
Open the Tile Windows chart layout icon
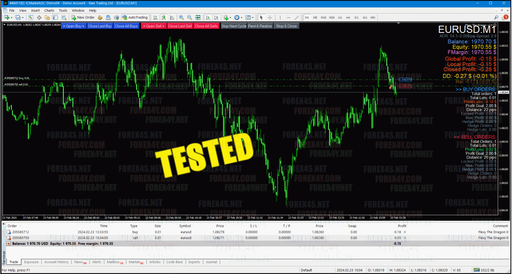point(198,18)
